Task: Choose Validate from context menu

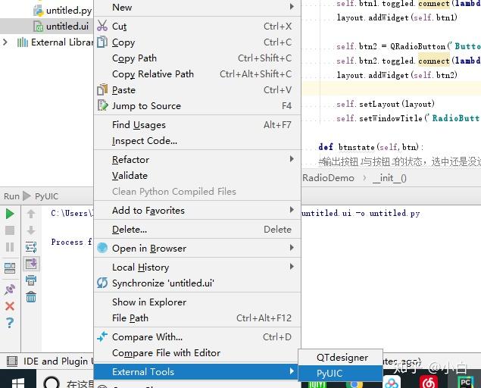Action: 197,176
